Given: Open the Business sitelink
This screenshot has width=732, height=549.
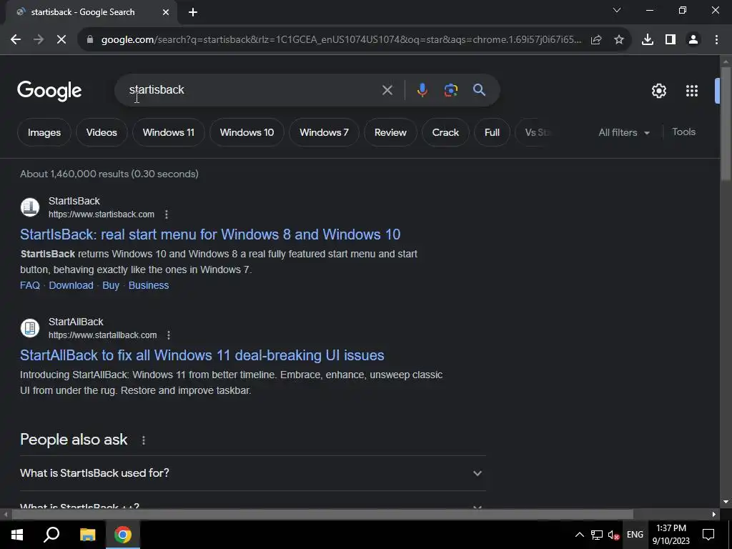Looking at the screenshot, I should 149,285.
